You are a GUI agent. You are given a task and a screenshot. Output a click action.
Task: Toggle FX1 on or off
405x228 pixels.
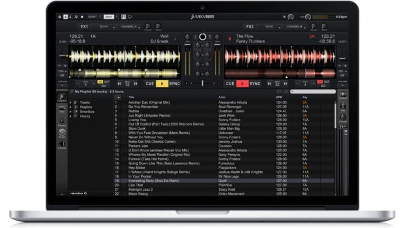tap(84, 26)
